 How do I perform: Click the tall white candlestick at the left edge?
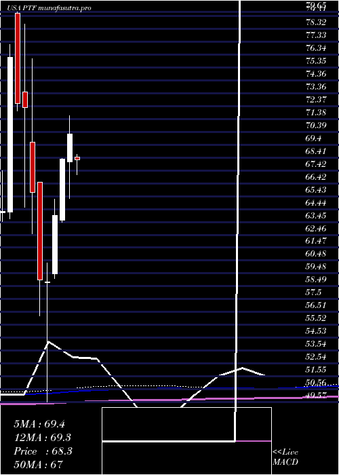click(x=10, y=134)
